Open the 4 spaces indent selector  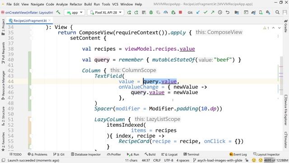click(183, 160)
